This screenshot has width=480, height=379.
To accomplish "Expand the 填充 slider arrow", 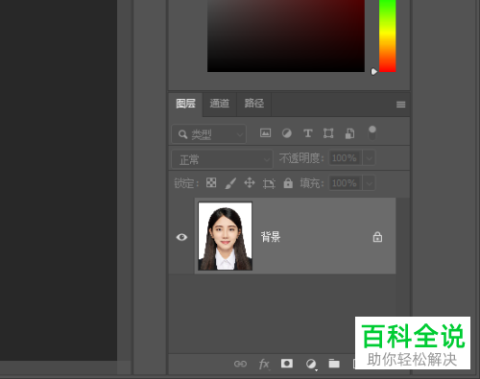I will [x=369, y=183].
